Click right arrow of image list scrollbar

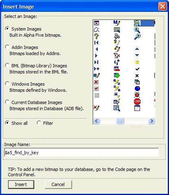tap(151, 121)
